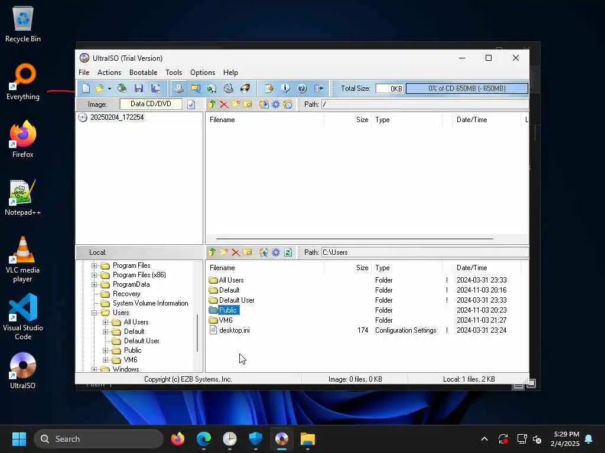Screen dimensions: 605x453
Task: Select Default User folder in file list
Action: point(236,300)
